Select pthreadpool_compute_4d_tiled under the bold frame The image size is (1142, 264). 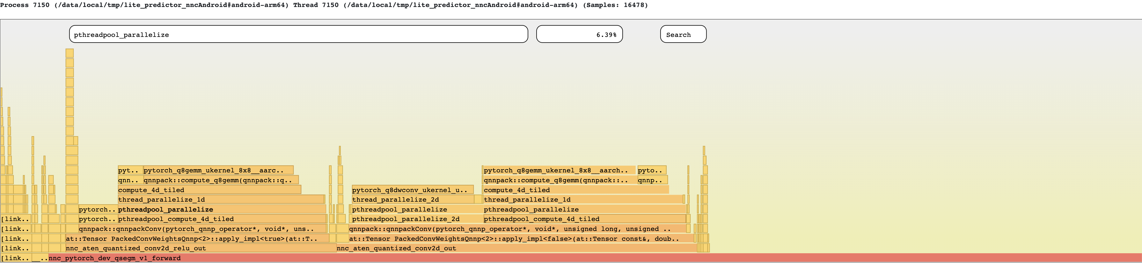click(x=222, y=219)
